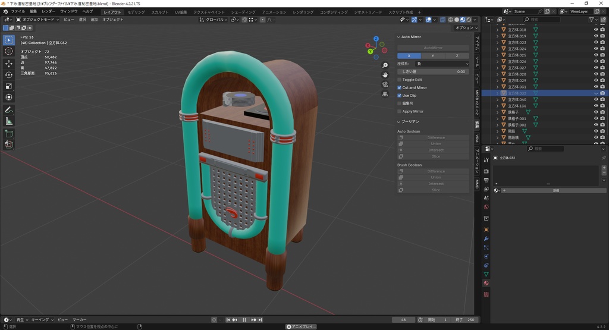
Task: Hide 立方体.018 in viewport via eye icon
Action: coord(596,30)
